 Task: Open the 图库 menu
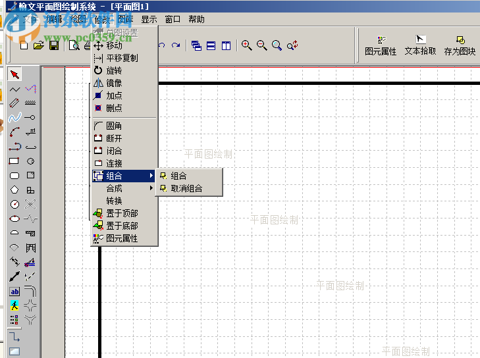pyautogui.click(x=126, y=19)
